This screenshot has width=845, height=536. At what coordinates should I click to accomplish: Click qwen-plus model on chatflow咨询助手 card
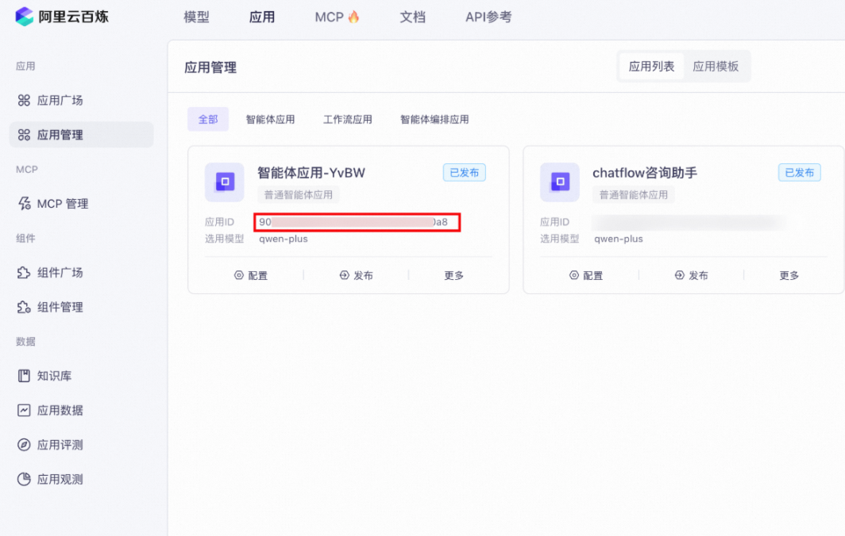(x=619, y=239)
